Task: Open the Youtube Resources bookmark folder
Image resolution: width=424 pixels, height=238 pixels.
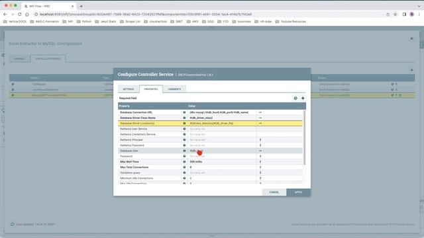Action: (x=291, y=22)
